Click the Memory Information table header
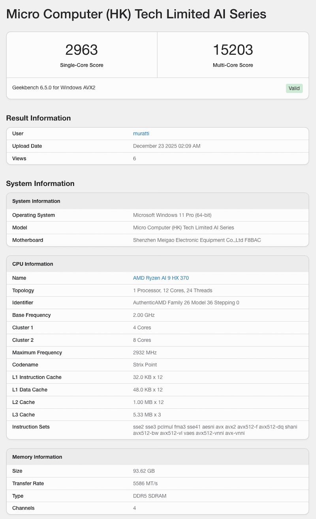This screenshot has width=316, height=519. click(x=37, y=457)
